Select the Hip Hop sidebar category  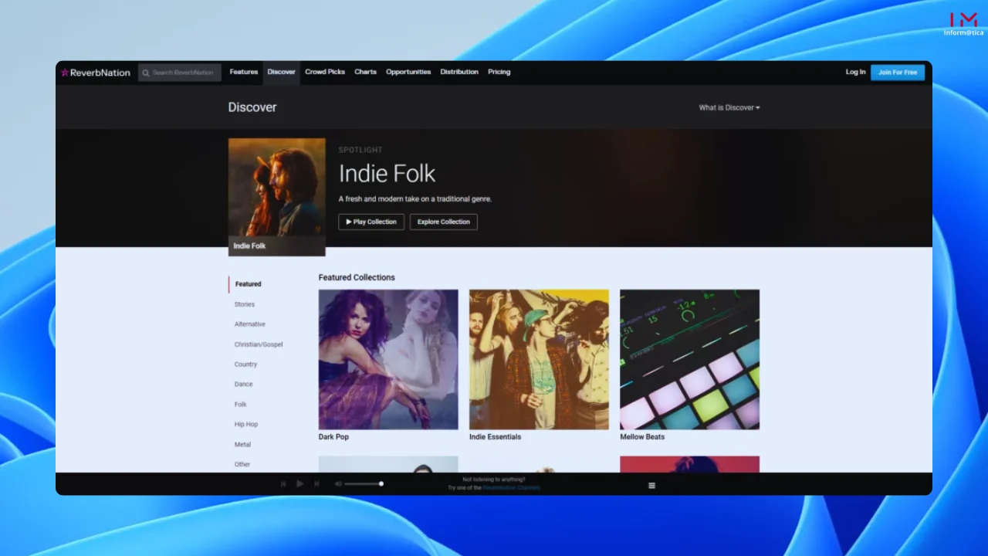tap(246, 425)
